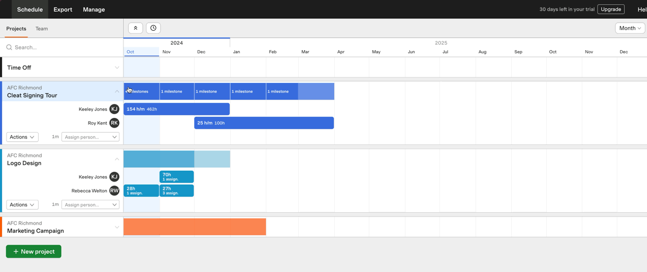Select Roy Kent 25 h/m 100h assignment bar

pos(264,123)
